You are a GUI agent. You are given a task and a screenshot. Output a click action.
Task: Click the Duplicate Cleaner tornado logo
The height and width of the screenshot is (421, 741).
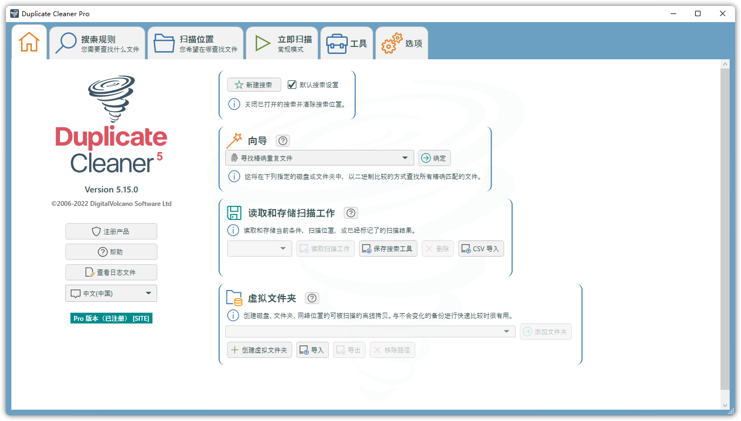click(x=111, y=100)
